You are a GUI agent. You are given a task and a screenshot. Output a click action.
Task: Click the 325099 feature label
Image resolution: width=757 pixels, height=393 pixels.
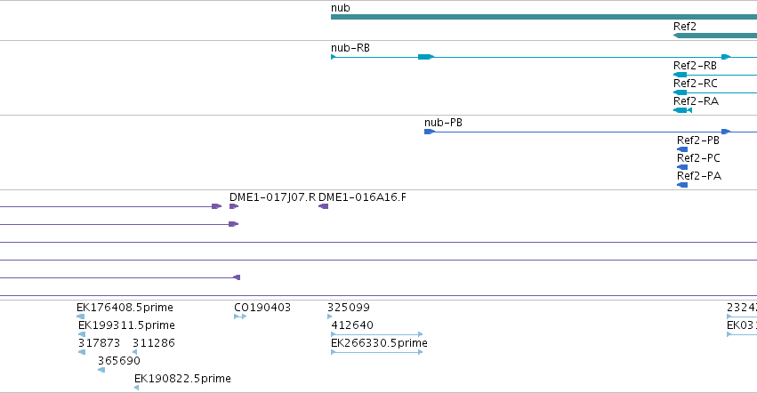(348, 308)
